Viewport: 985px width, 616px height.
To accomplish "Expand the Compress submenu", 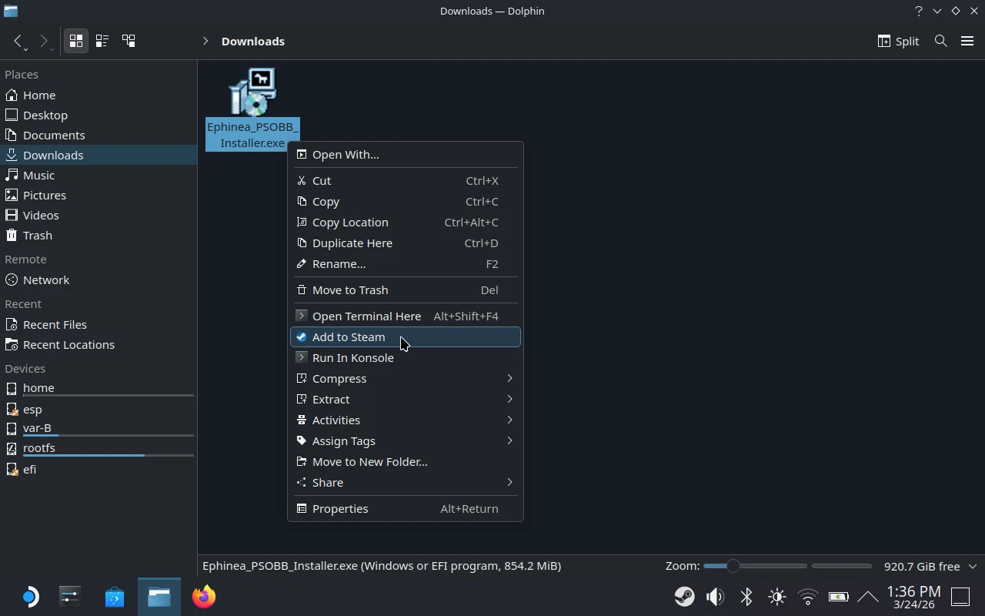I will coord(339,378).
